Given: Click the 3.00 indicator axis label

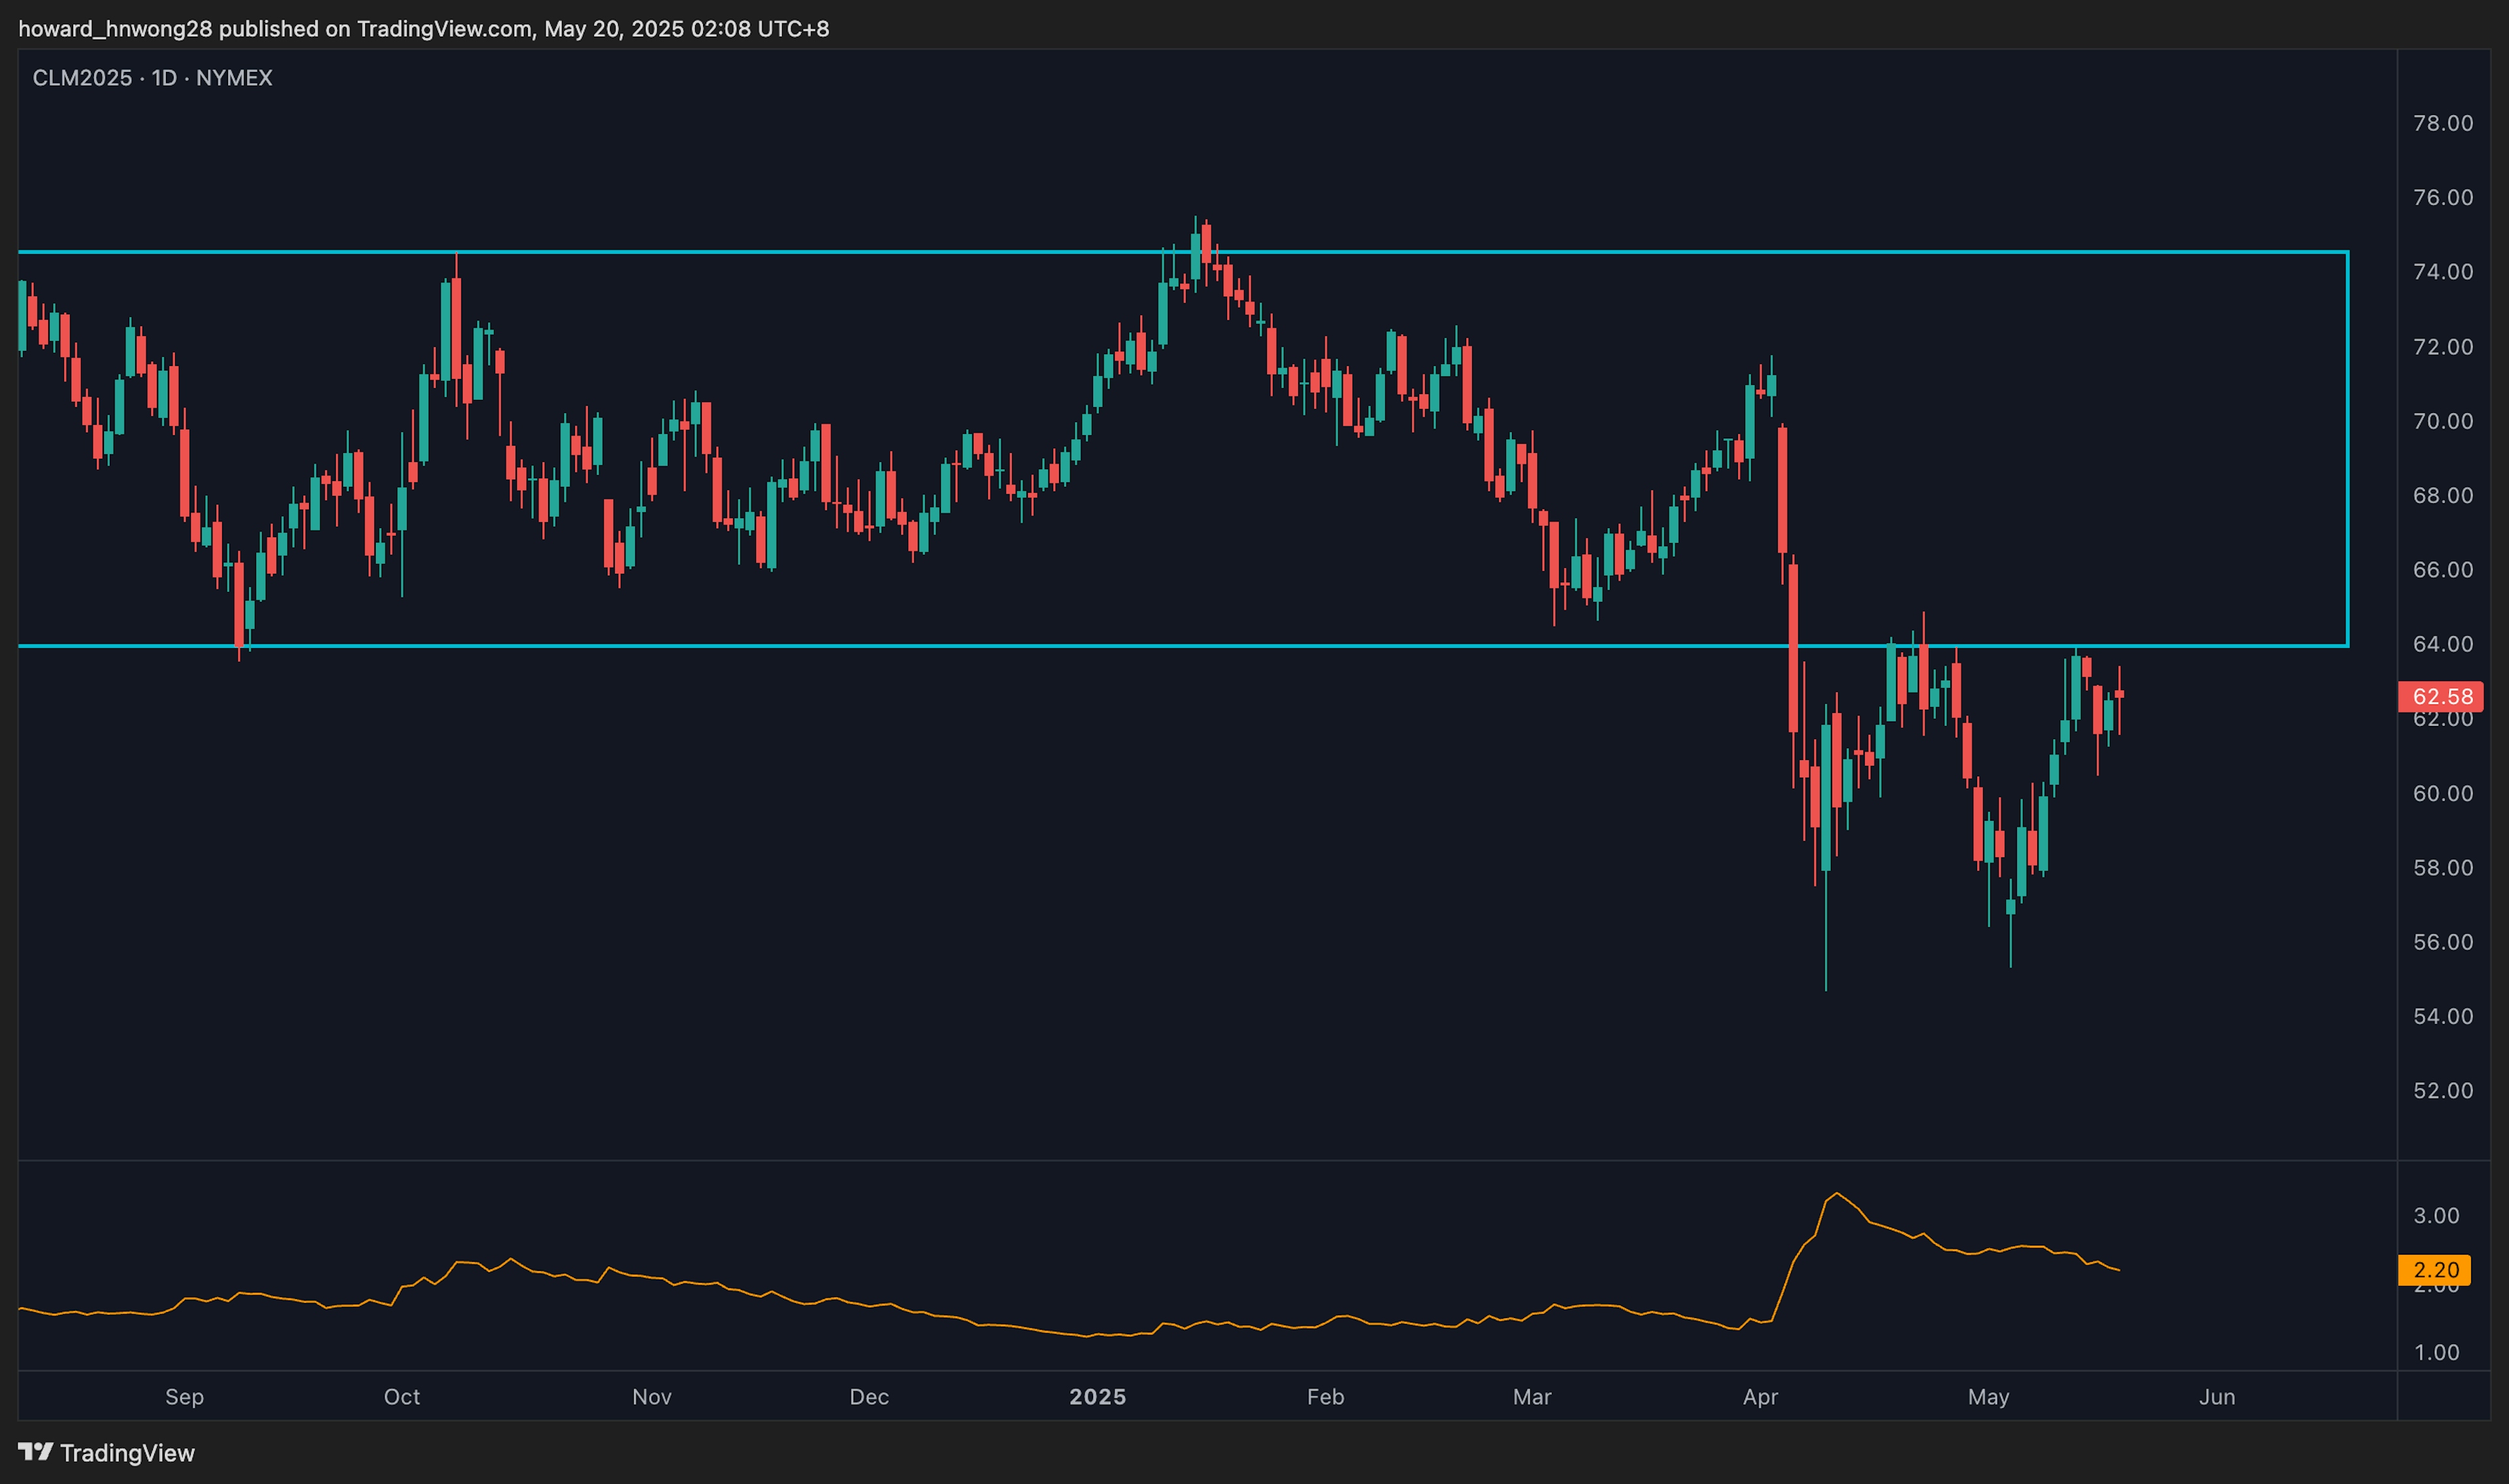Looking at the screenshot, I should coord(2436,1216).
